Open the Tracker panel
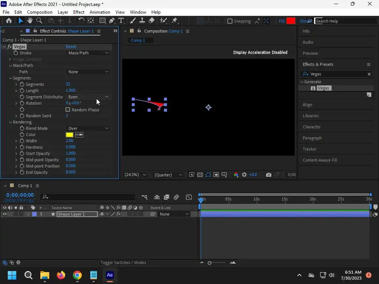 (309, 149)
